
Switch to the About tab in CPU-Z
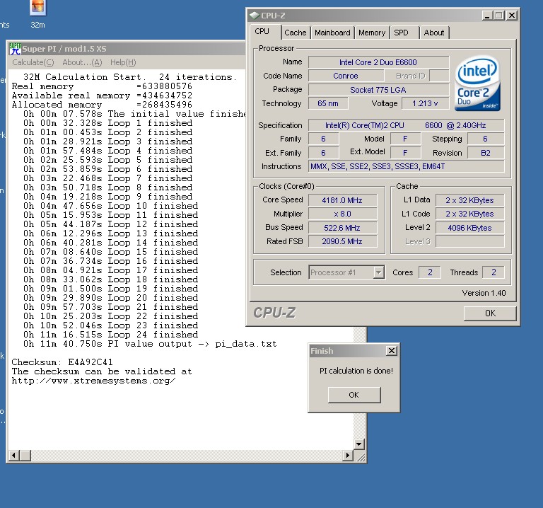434,33
